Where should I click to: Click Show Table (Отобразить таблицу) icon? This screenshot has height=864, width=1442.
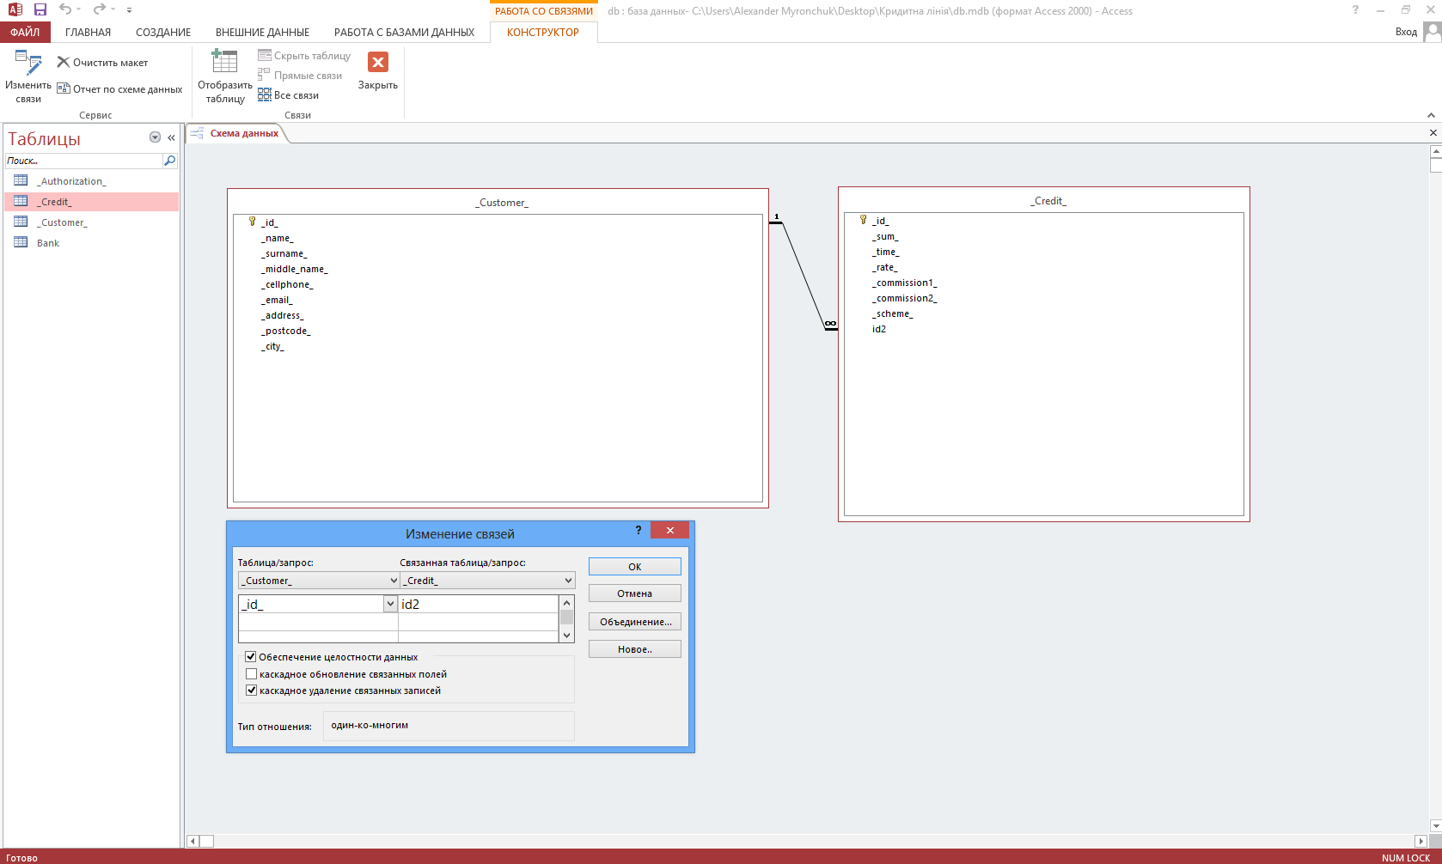[x=224, y=63]
